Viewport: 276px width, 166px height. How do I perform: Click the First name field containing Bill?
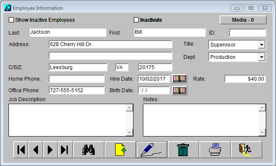pos(170,32)
